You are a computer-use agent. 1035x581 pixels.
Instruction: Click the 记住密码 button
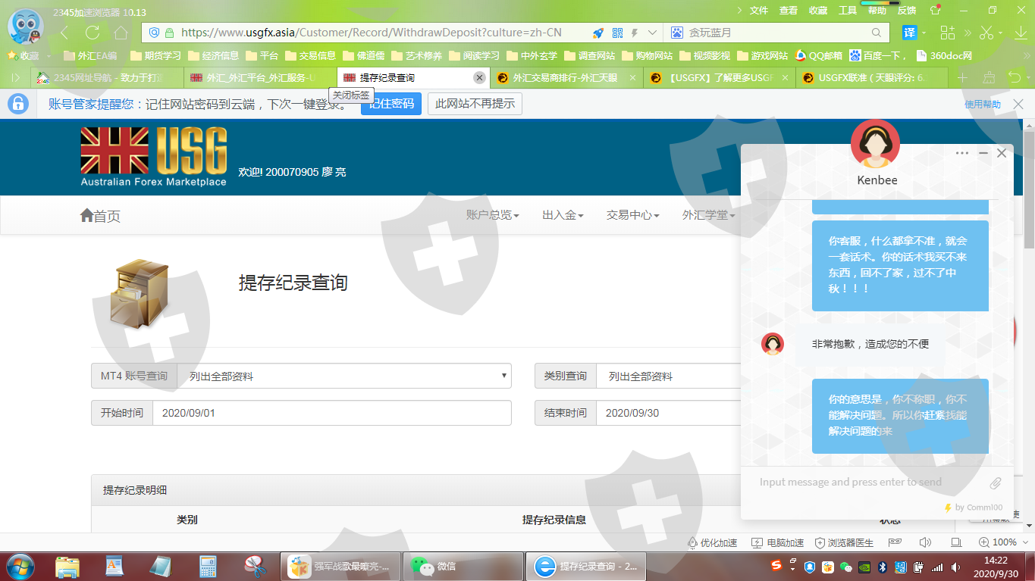[391, 104]
